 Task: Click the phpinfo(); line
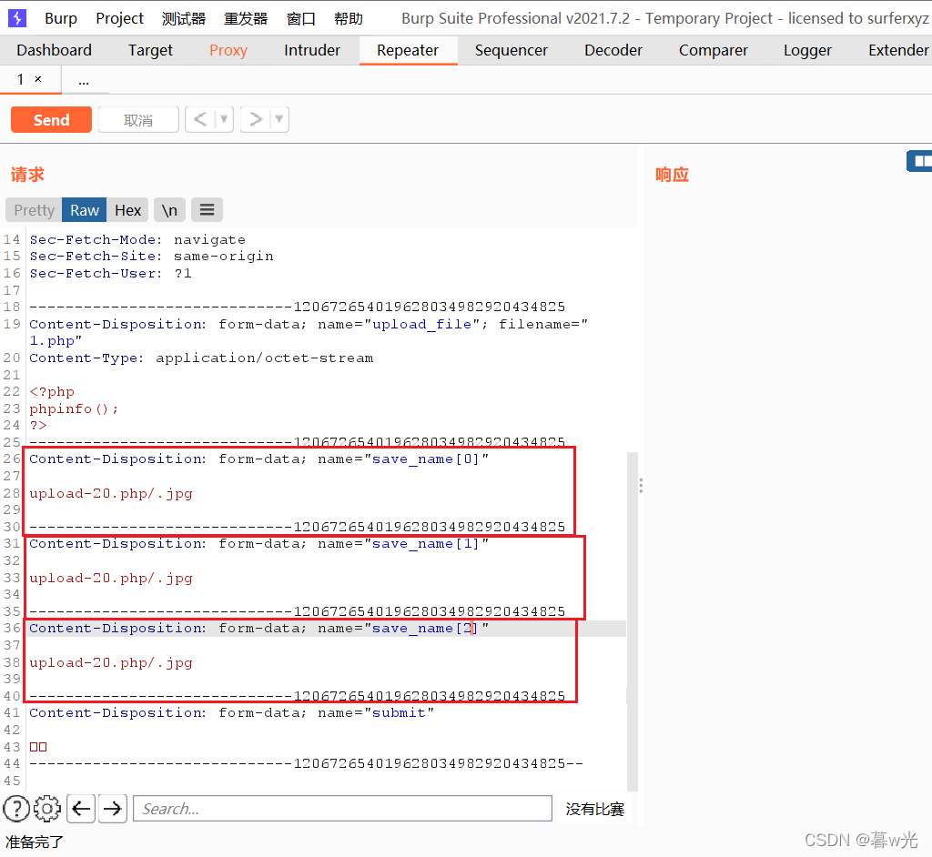pos(74,408)
